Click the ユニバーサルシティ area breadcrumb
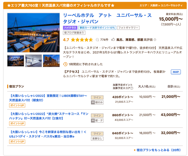 (x=172, y=5)
